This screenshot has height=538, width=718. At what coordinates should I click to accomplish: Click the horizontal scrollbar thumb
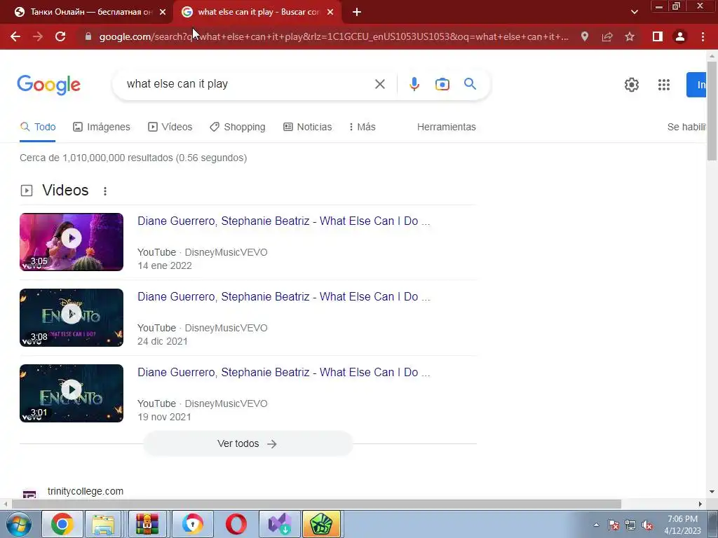(316, 504)
